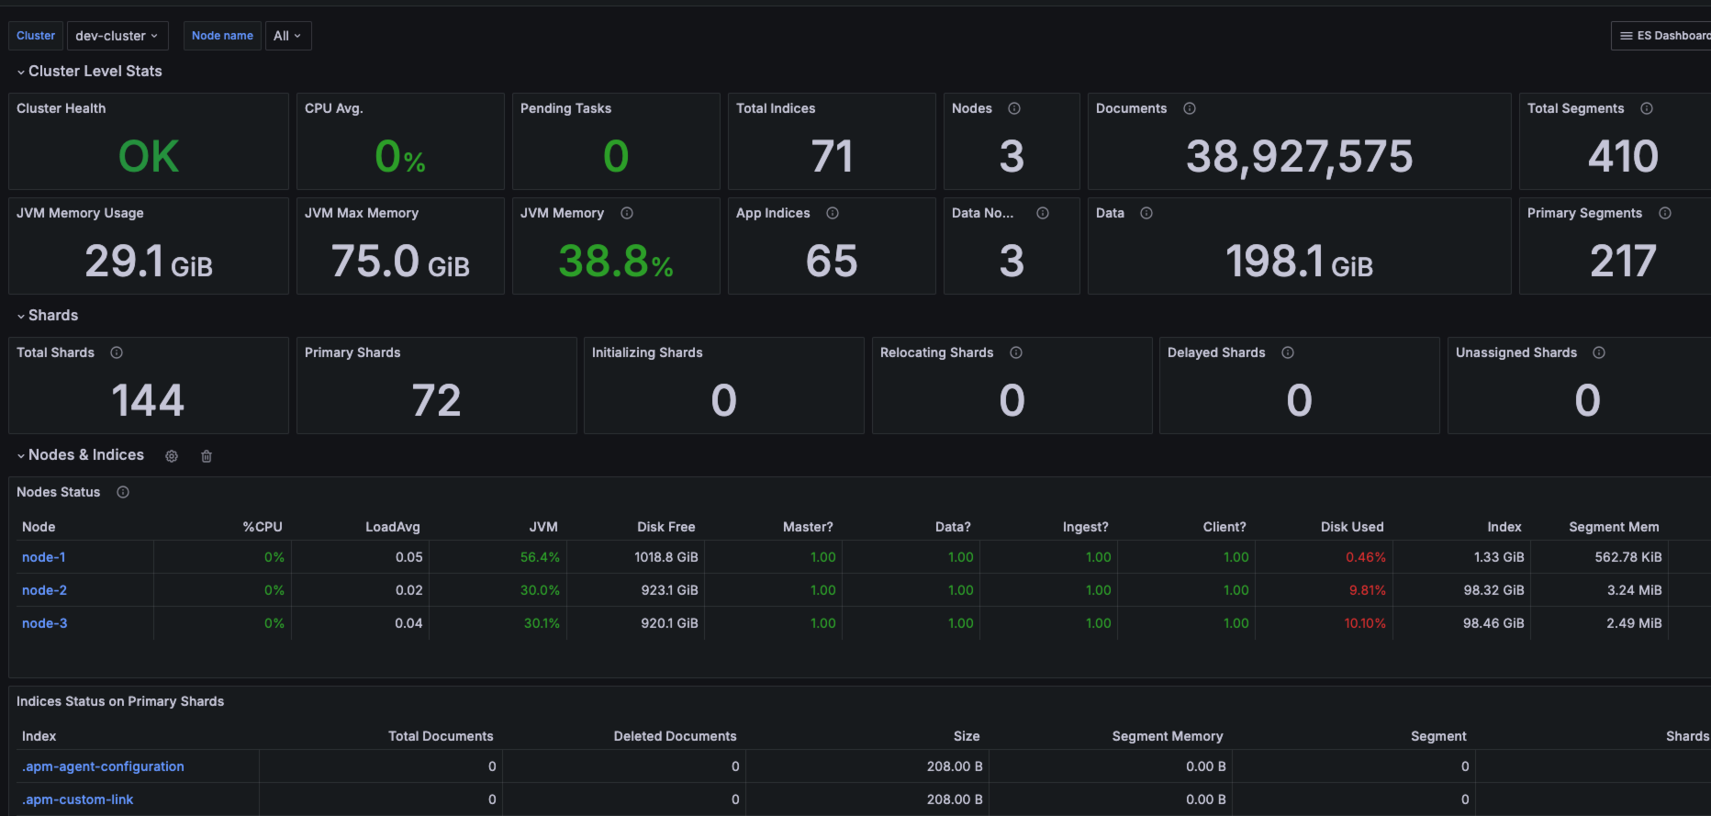Show info for Data panel
The height and width of the screenshot is (816, 1711).
[x=1146, y=213]
